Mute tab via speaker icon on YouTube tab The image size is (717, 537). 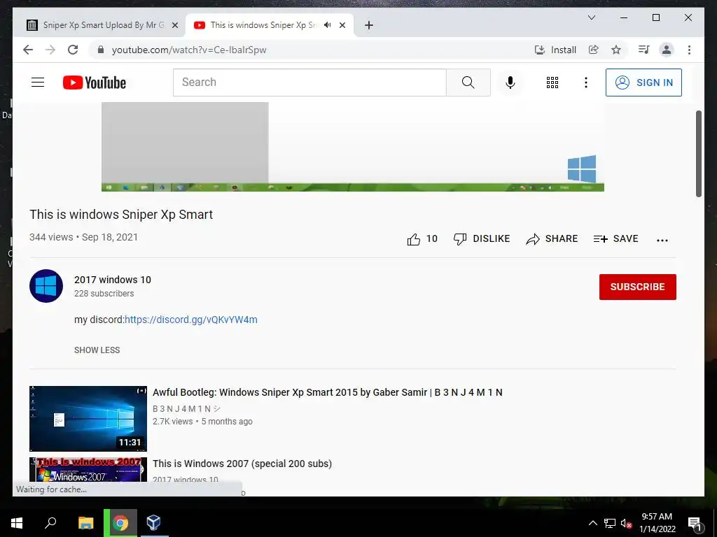(328, 25)
